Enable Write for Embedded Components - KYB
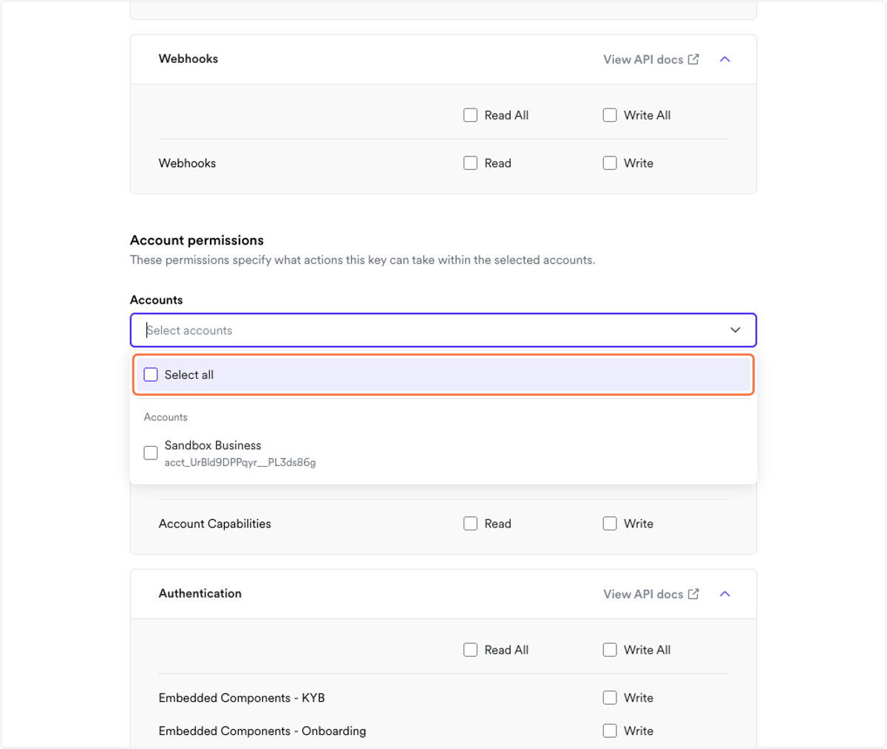This screenshot has width=887, height=749. pos(610,698)
